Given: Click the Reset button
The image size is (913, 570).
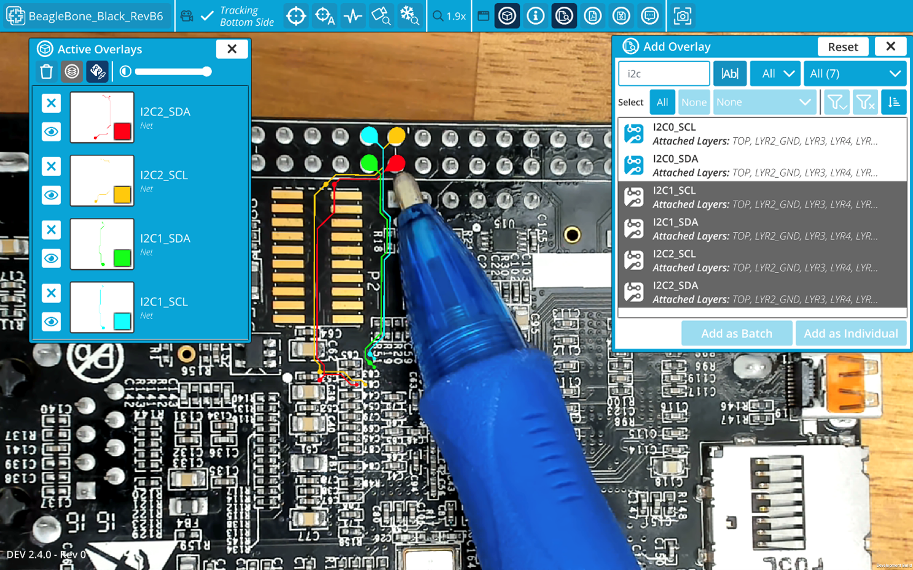Looking at the screenshot, I should pyautogui.click(x=842, y=47).
